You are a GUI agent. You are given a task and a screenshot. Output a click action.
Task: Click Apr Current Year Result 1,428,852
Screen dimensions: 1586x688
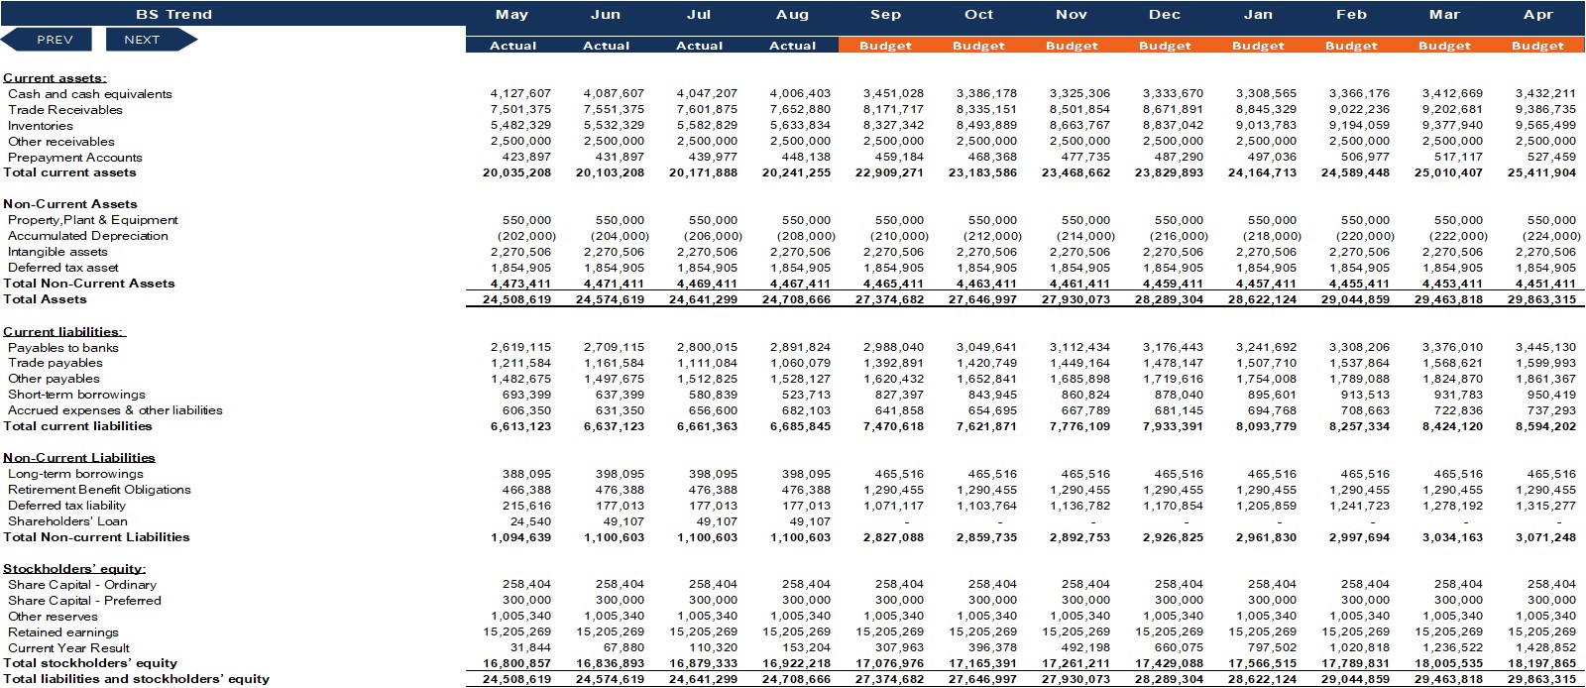point(1545,647)
